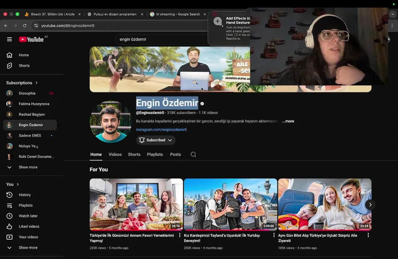Open the Subscriptions section header

[22, 83]
